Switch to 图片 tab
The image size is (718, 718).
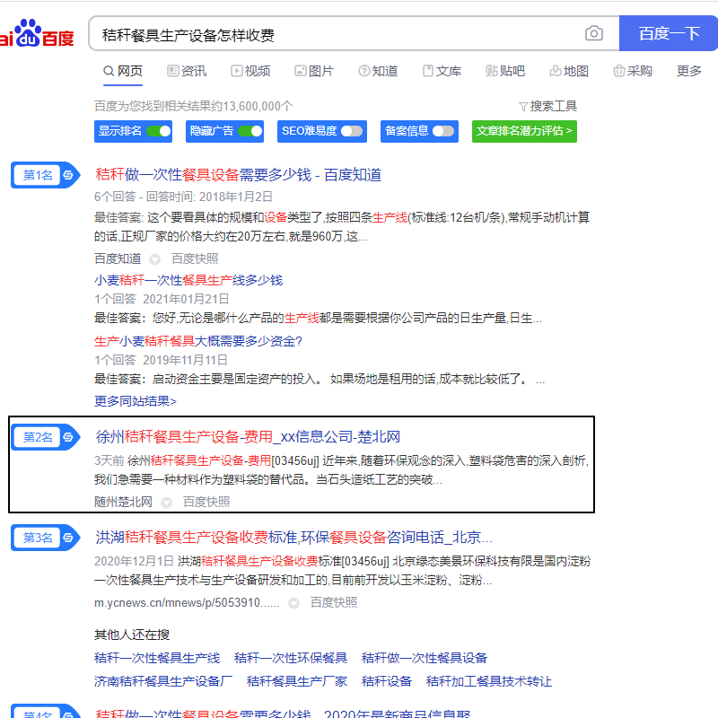[314, 71]
